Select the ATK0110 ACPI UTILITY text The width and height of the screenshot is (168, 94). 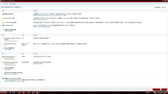(x=10, y=44)
